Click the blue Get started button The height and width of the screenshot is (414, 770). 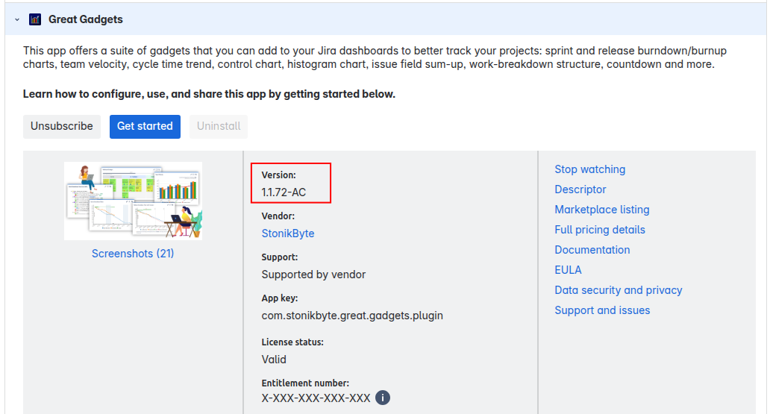click(x=145, y=126)
